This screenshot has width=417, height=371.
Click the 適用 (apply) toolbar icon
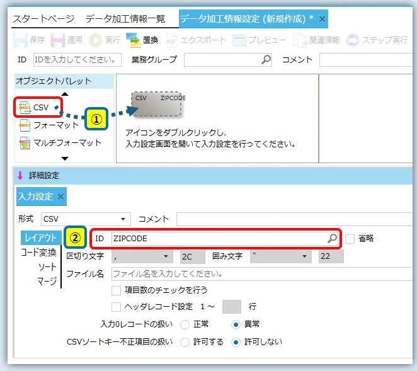coord(58,40)
